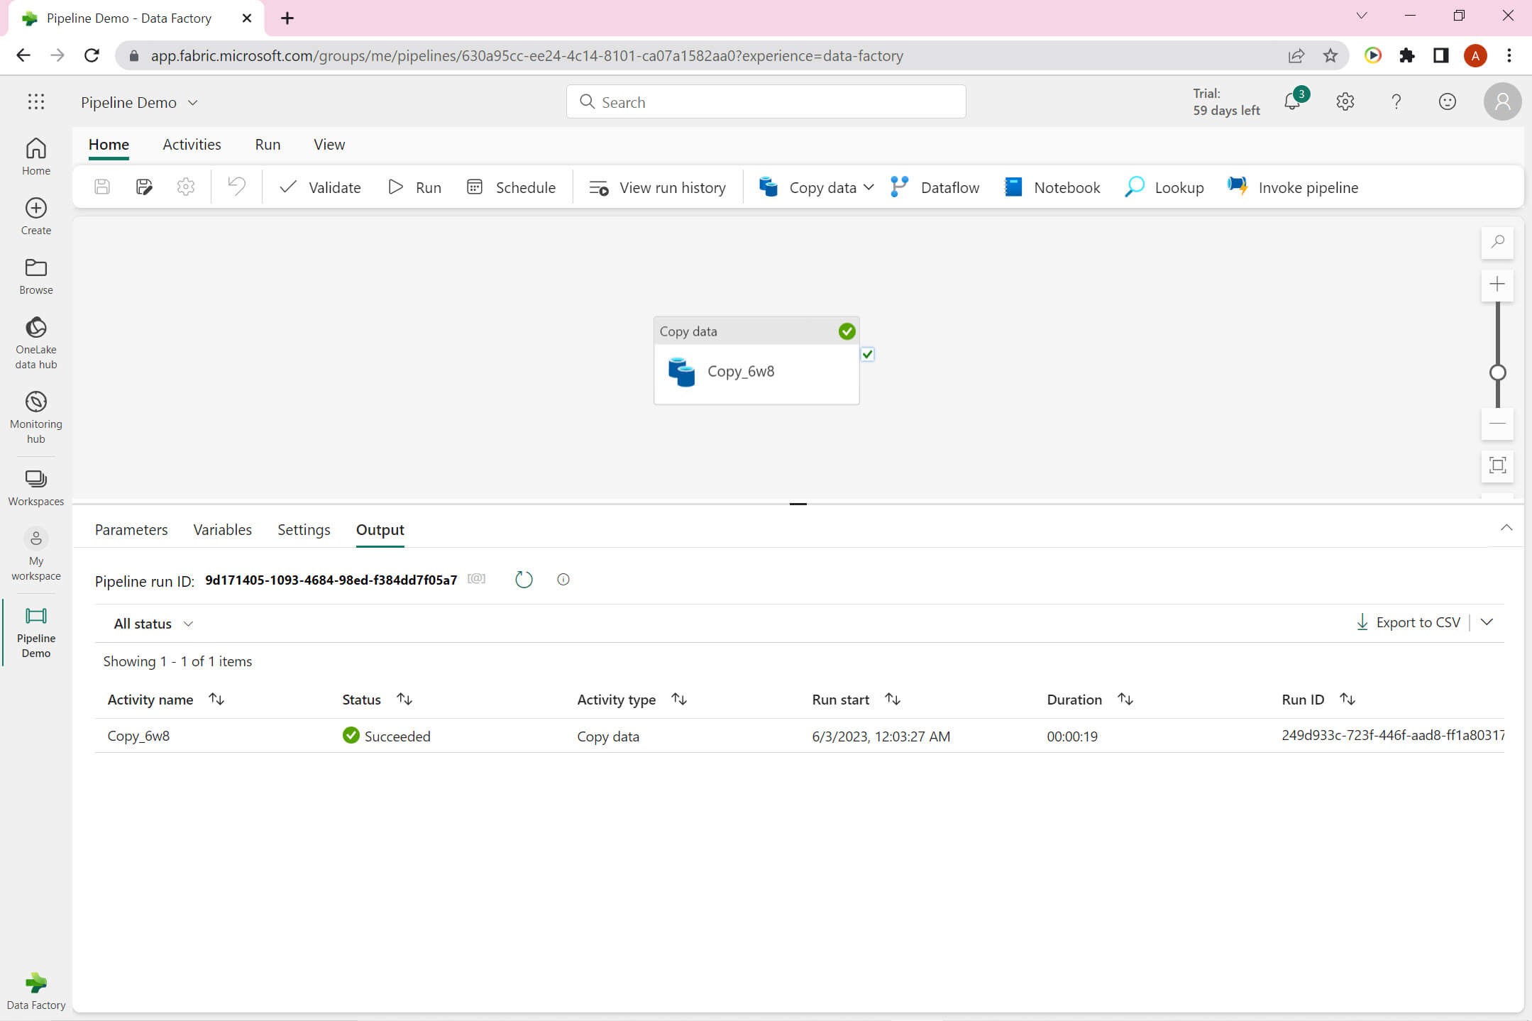Expand Export to CSV options chevron
Viewport: 1532px width, 1021px height.
coord(1487,622)
